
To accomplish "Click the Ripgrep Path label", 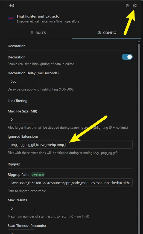I will [x=18, y=174].
